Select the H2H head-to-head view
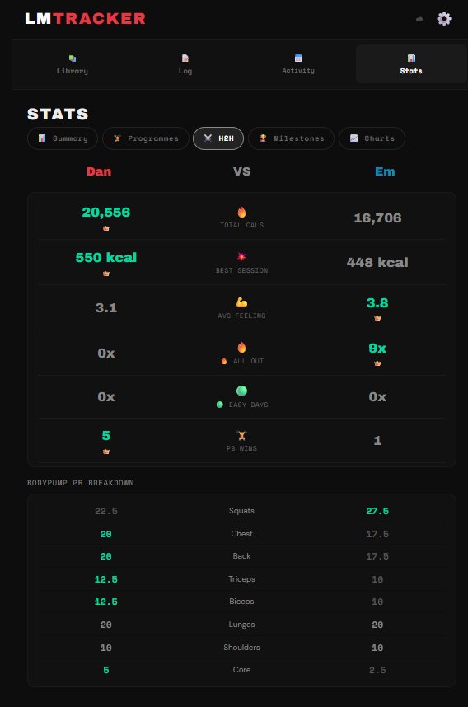The height and width of the screenshot is (707, 468). tap(218, 138)
